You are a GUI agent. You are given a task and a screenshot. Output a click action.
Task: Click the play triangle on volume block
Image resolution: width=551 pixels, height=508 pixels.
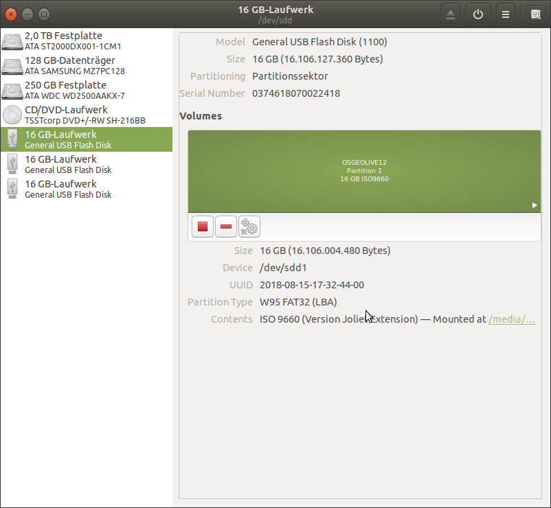point(535,205)
